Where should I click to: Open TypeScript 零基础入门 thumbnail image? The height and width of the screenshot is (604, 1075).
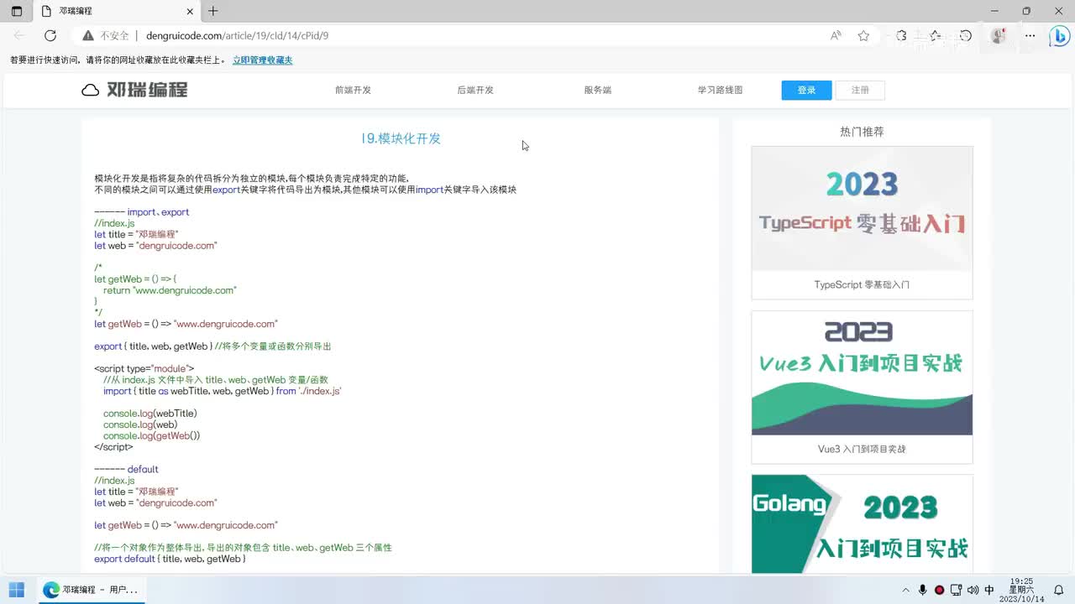click(x=862, y=208)
